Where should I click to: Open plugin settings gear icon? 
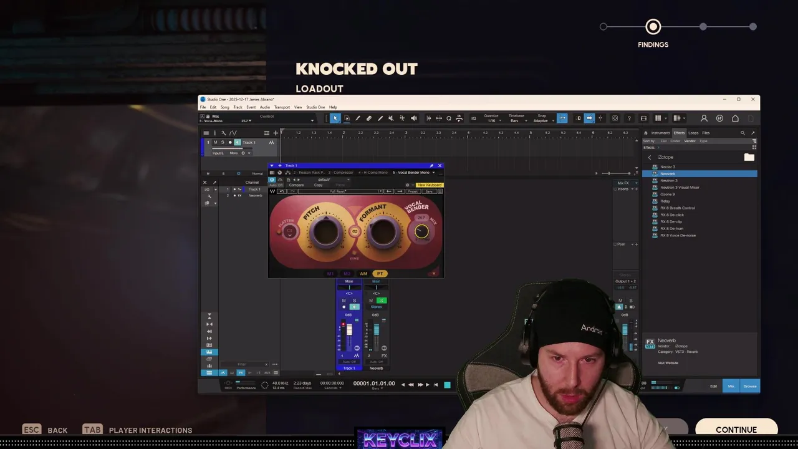pos(407,185)
